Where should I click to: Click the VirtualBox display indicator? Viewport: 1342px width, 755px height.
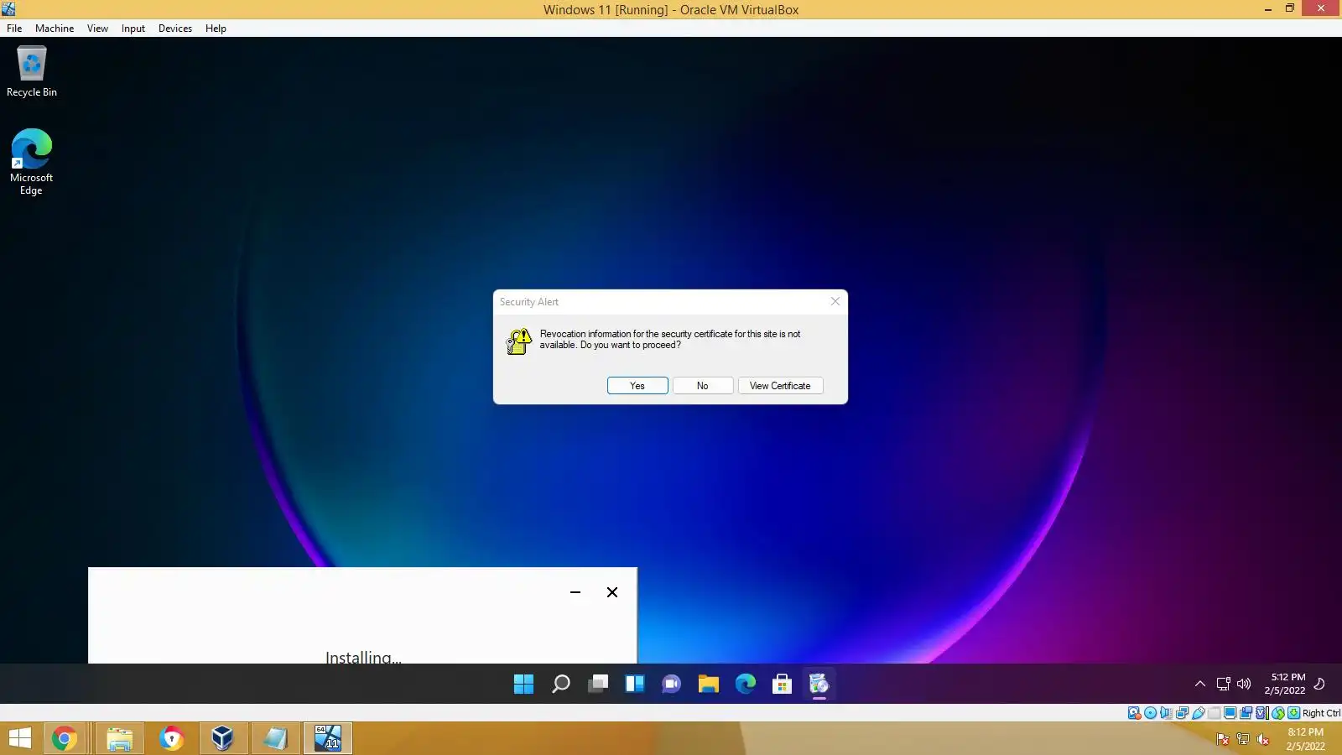(x=1230, y=713)
